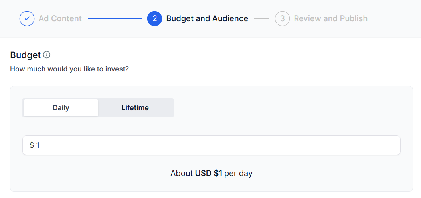Open the Budget info tooltip icon
Viewport: 421px width, 198px height.
47,55
